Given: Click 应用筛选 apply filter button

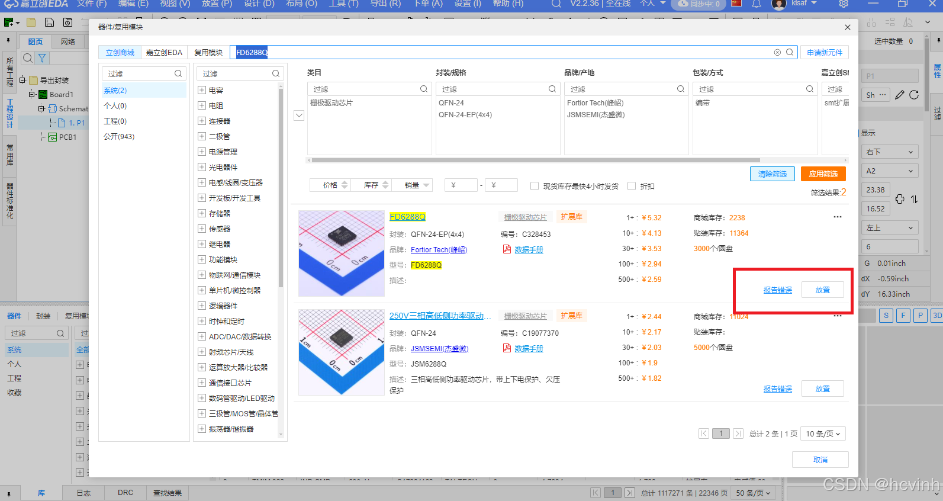Looking at the screenshot, I should (823, 174).
